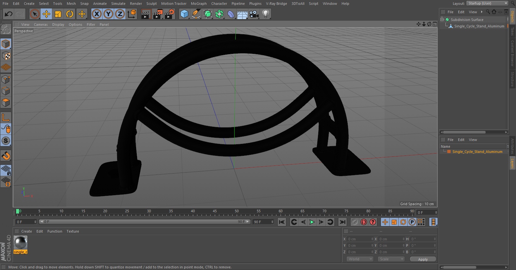Click the Undo arrow icon
The height and width of the screenshot is (270, 516).
click(x=9, y=14)
